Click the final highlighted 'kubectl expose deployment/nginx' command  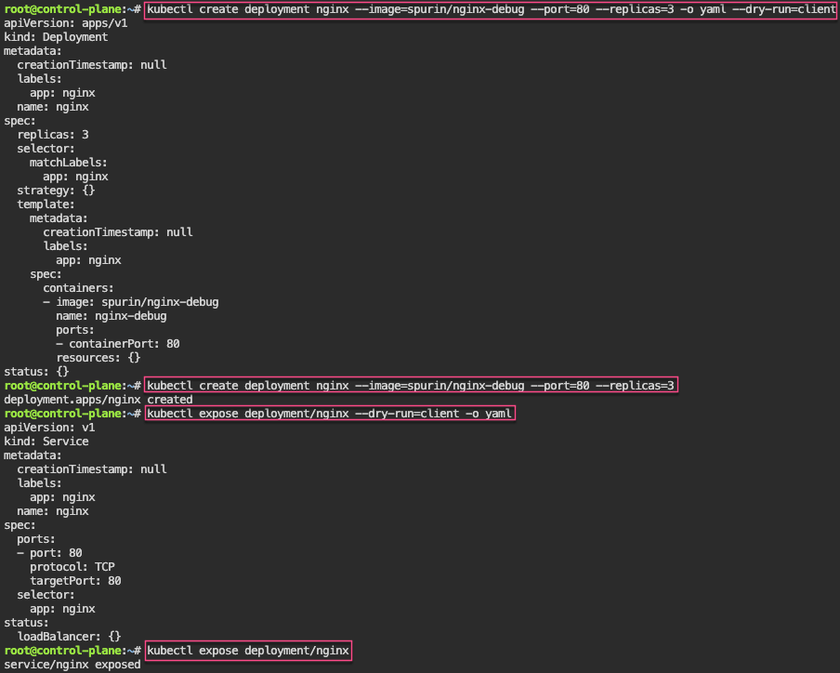tap(248, 651)
